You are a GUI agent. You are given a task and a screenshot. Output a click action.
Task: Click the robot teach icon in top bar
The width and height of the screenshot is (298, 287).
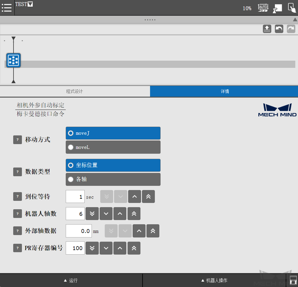pyautogui.click(x=277, y=8)
